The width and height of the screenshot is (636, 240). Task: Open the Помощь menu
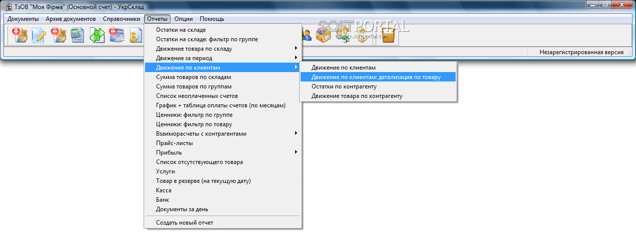point(212,19)
